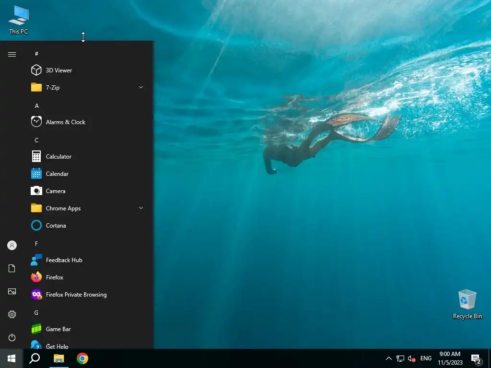491x368 pixels.
Task: Open the Camera app
Action: pyautogui.click(x=89, y=191)
